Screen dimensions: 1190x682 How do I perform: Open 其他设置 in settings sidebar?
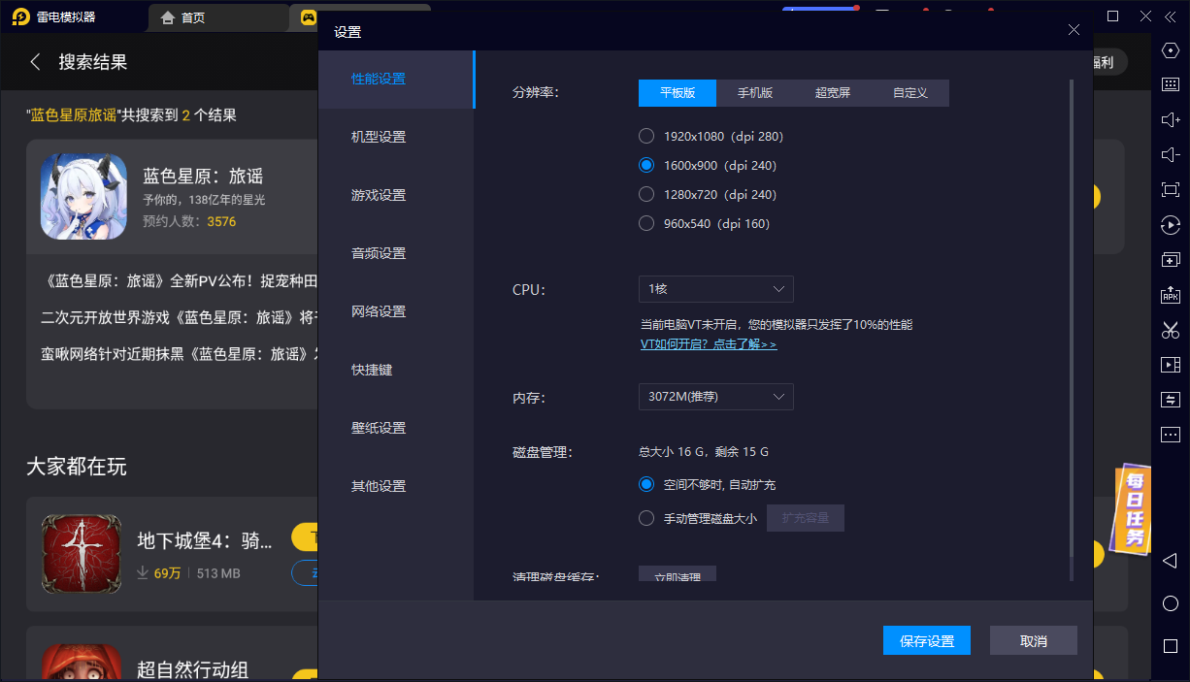[396, 486]
